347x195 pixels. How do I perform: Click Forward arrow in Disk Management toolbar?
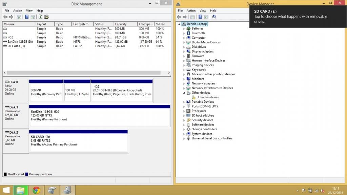pos(11,17)
